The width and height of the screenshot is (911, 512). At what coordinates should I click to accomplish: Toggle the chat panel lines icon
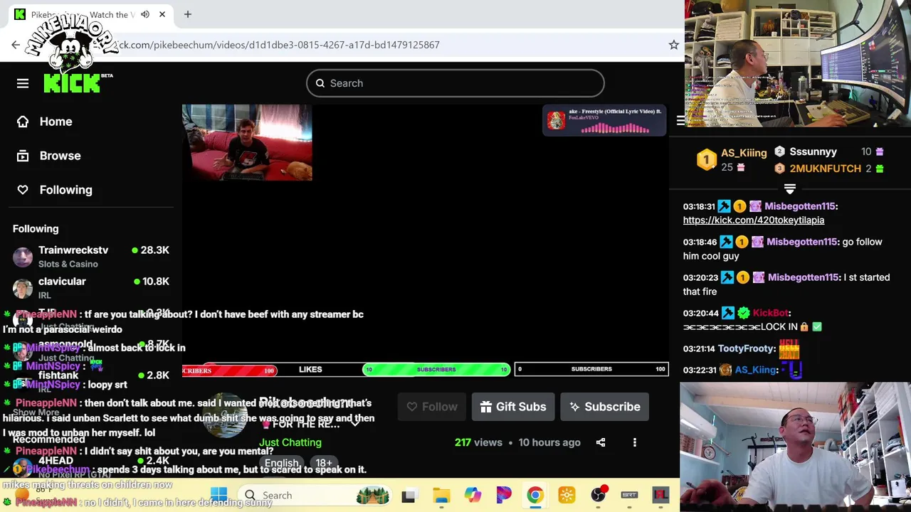pos(680,121)
